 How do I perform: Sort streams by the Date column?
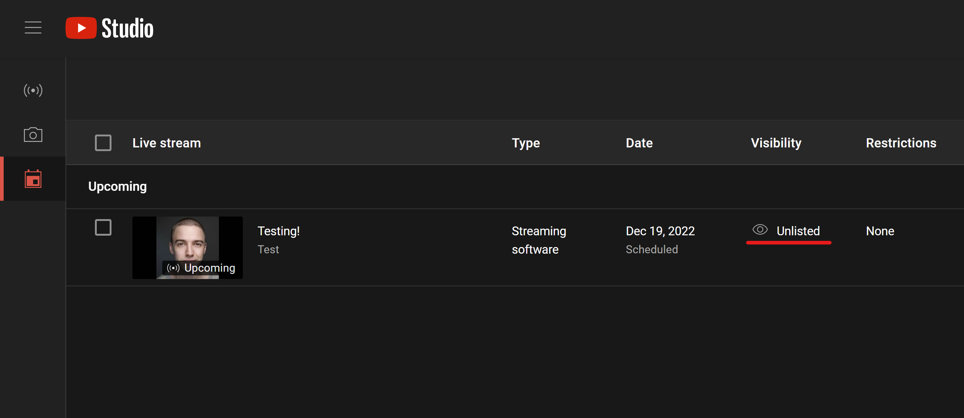(639, 143)
